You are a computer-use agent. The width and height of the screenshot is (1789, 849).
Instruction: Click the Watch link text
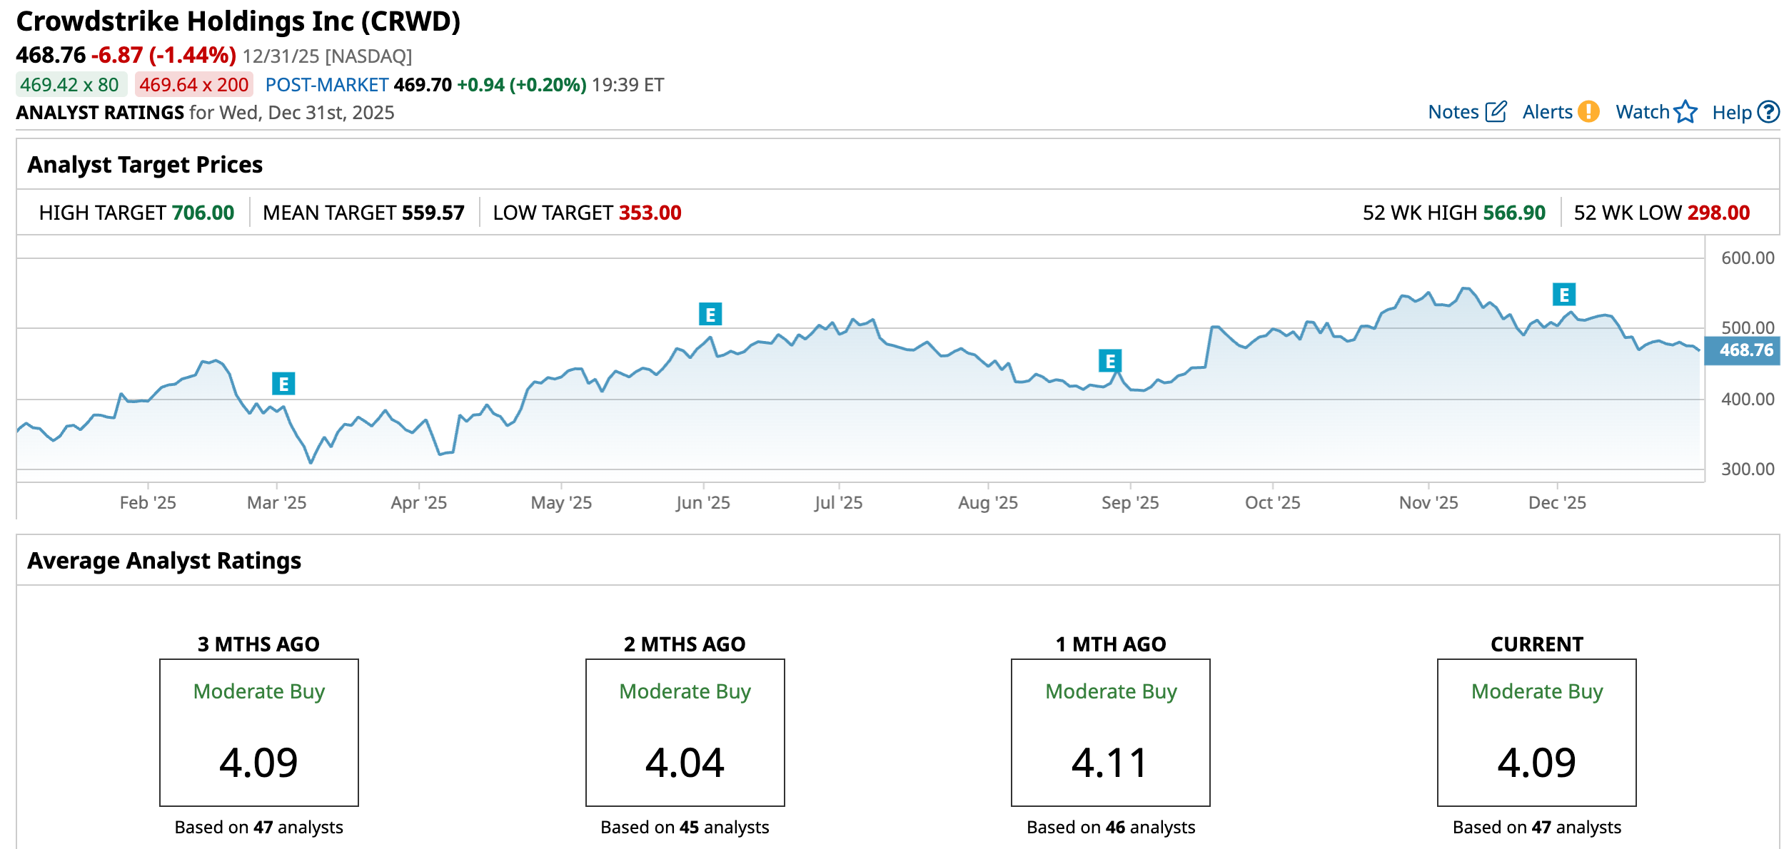click(x=1642, y=112)
